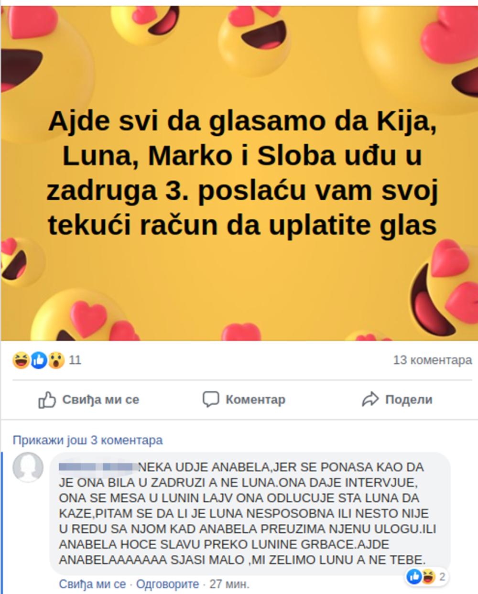Open the yellow emoji post image
The width and height of the screenshot is (478, 594).
[x=239, y=173]
